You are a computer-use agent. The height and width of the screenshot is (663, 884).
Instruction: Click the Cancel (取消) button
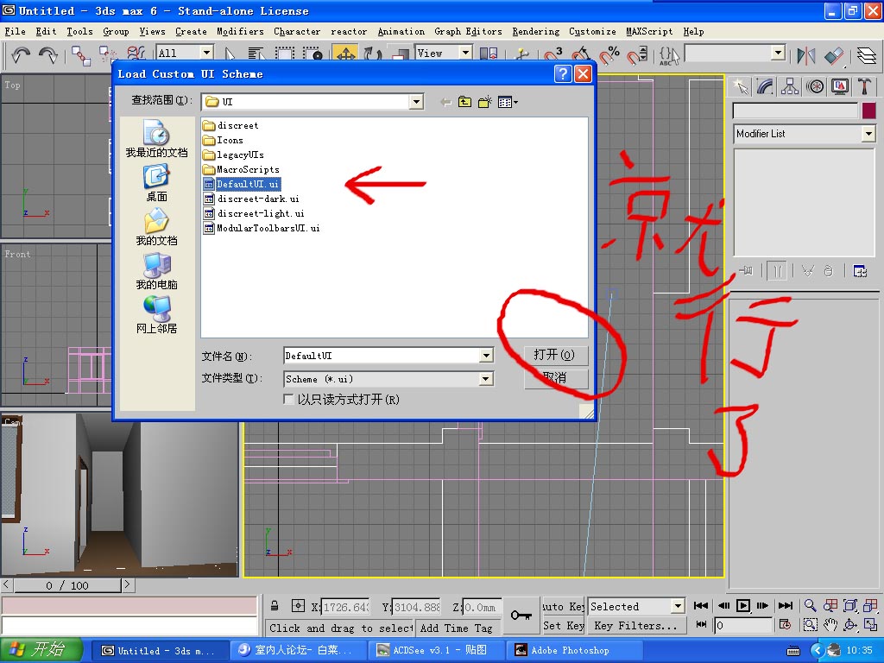(x=556, y=377)
